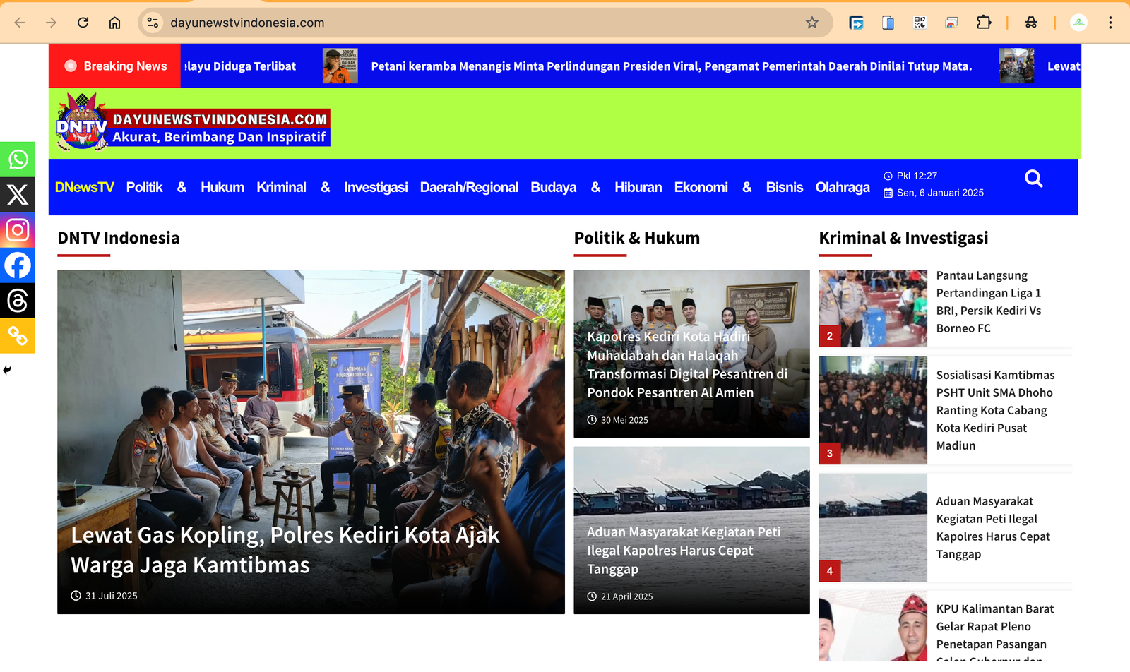Select the Olahraga menu item
The image size is (1130, 672).
[842, 187]
